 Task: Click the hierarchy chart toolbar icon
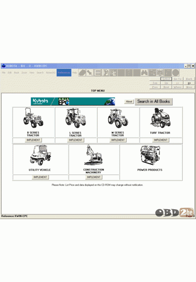tap(152, 73)
